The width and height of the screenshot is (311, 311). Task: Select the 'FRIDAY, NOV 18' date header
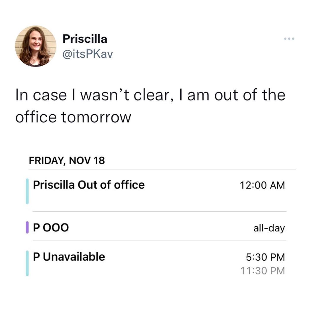(67, 160)
